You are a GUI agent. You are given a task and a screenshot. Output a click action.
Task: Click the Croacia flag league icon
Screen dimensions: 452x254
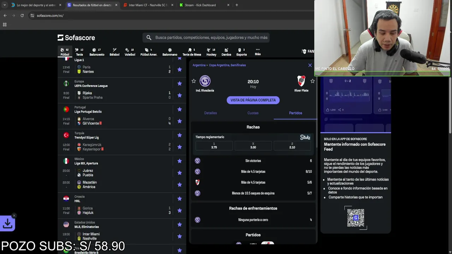(66, 199)
